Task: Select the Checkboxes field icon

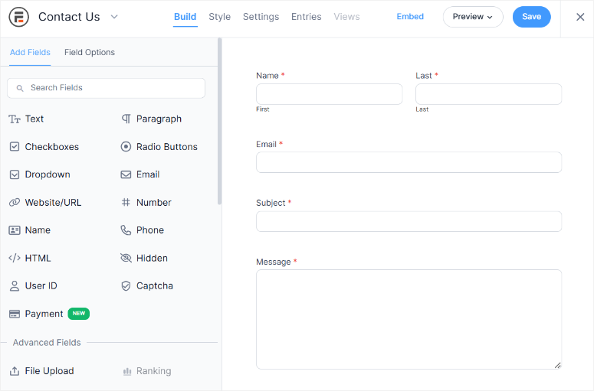Action: point(15,147)
